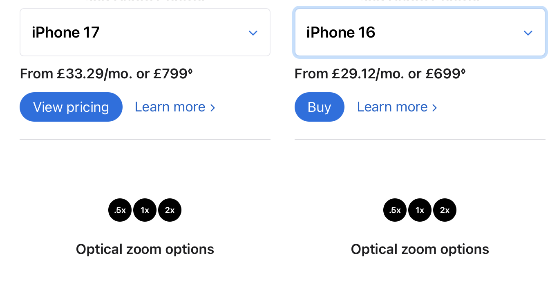
Task: Open the iPhone 17 model dropdown
Action: pos(145,32)
